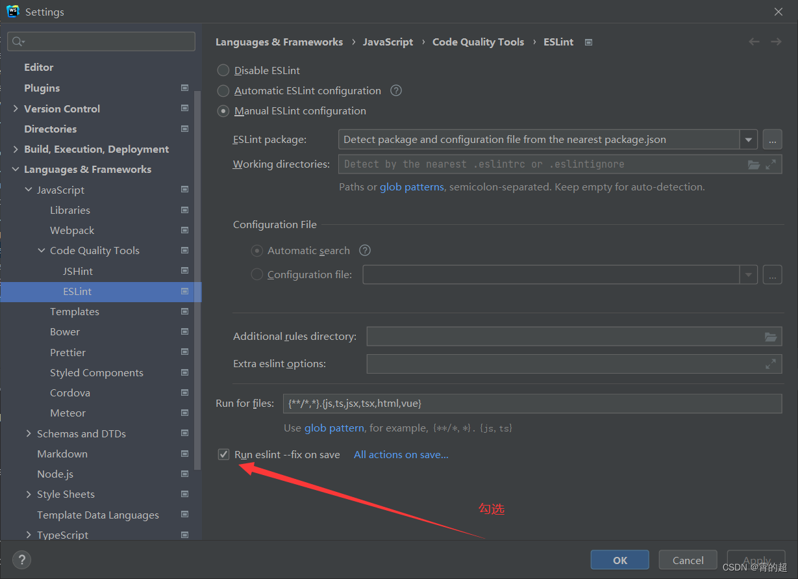The width and height of the screenshot is (798, 579).
Task: Toggle Run eslint --fix on save checkbox
Action: 224,454
